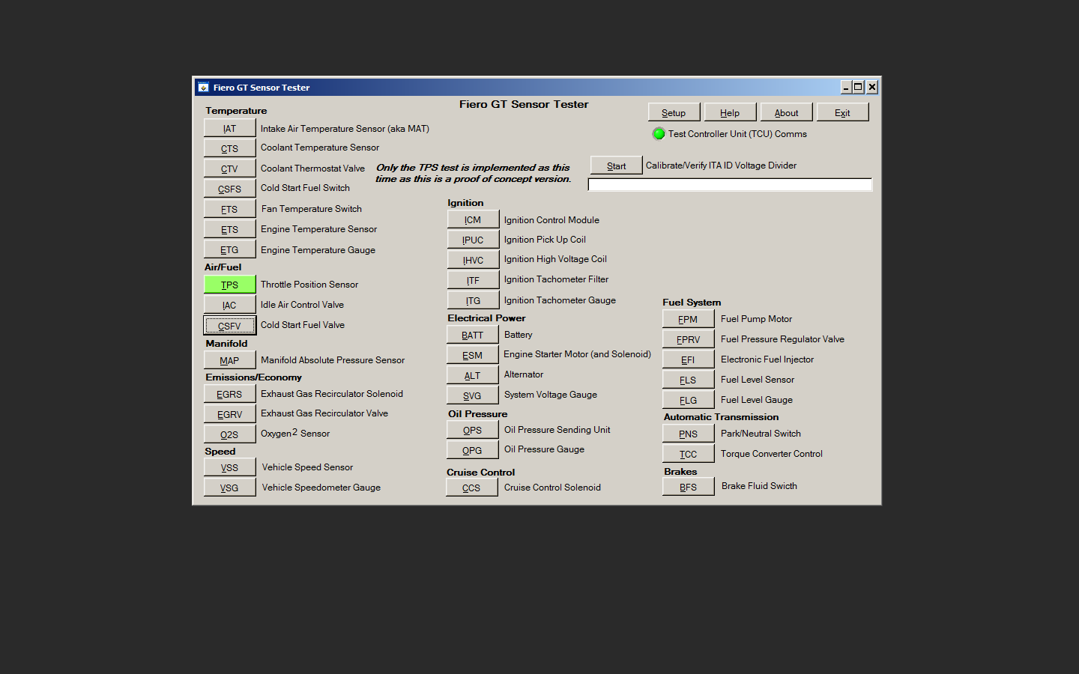Click the O2S oxygen sensor button
This screenshot has height=674, width=1079.
pyautogui.click(x=229, y=434)
